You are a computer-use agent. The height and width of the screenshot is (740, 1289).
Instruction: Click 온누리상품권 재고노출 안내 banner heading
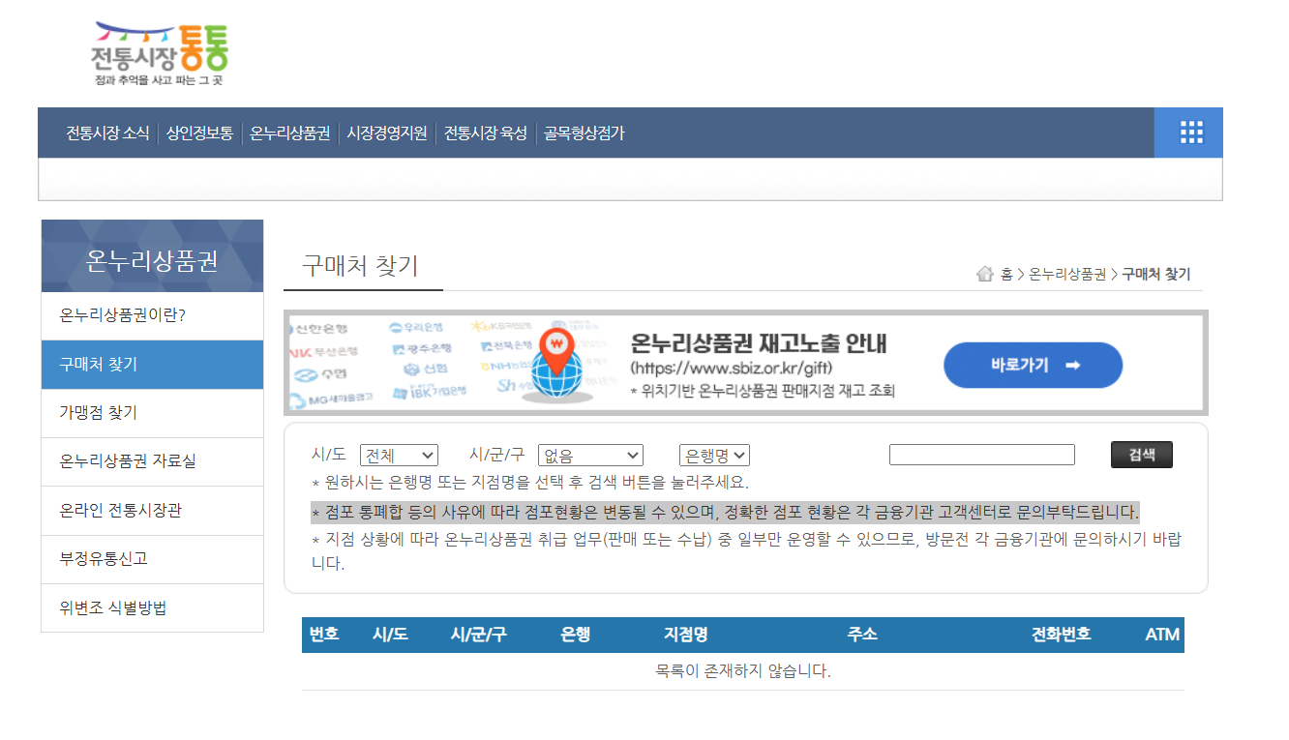click(x=759, y=343)
